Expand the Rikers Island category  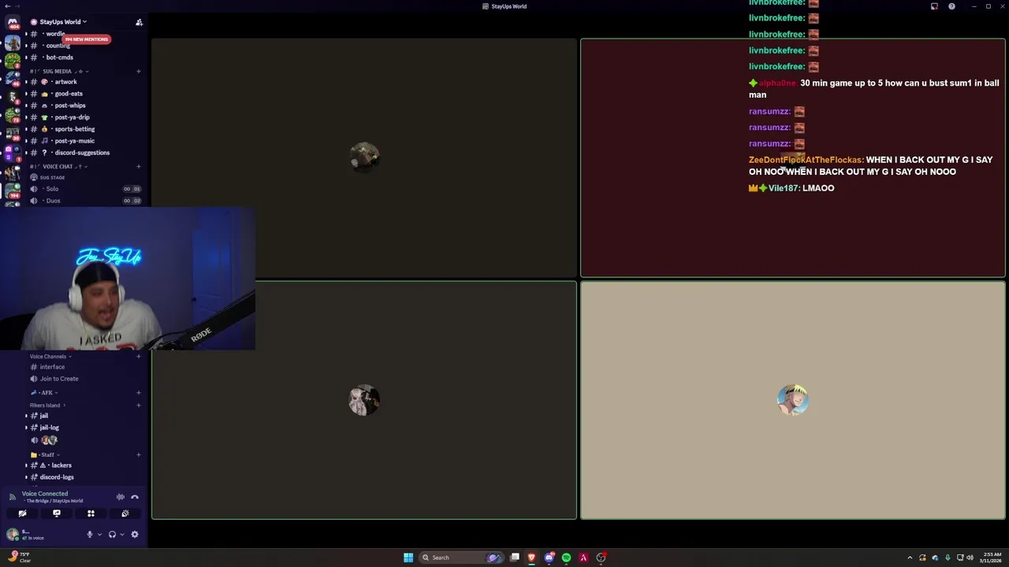(x=47, y=406)
